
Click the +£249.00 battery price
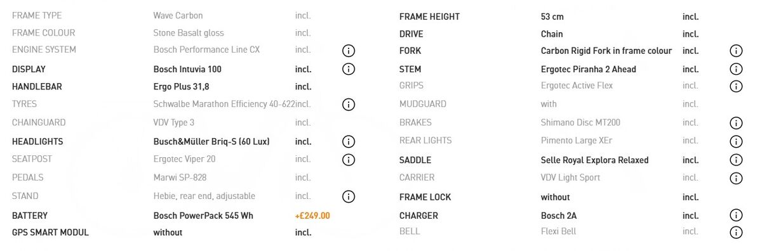click(x=312, y=216)
